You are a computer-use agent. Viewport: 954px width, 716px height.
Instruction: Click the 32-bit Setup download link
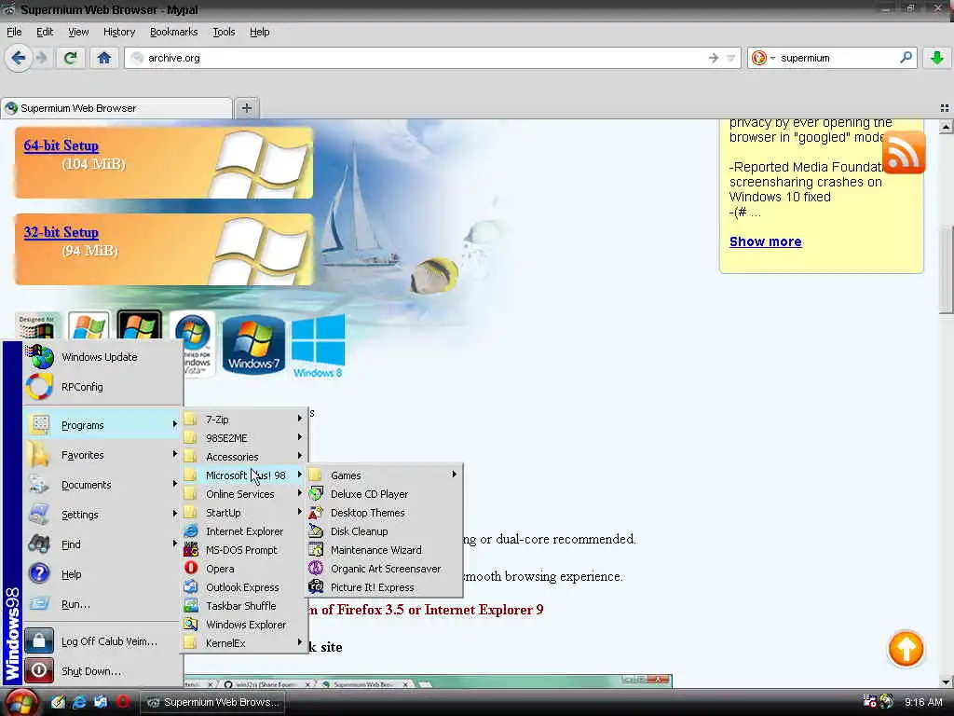pos(61,232)
